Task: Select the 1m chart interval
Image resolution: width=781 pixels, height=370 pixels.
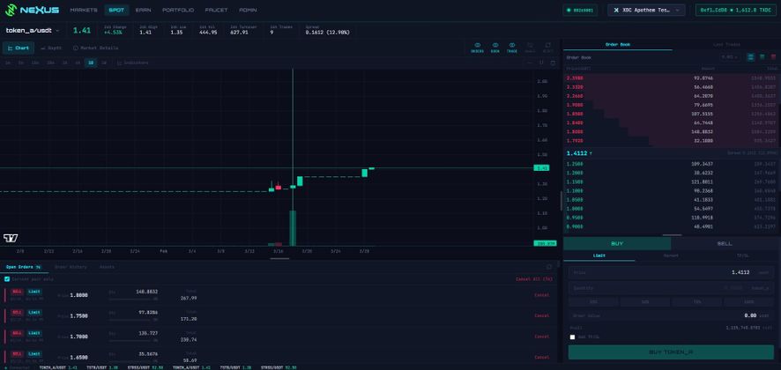Action: click(x=8, y=63)
